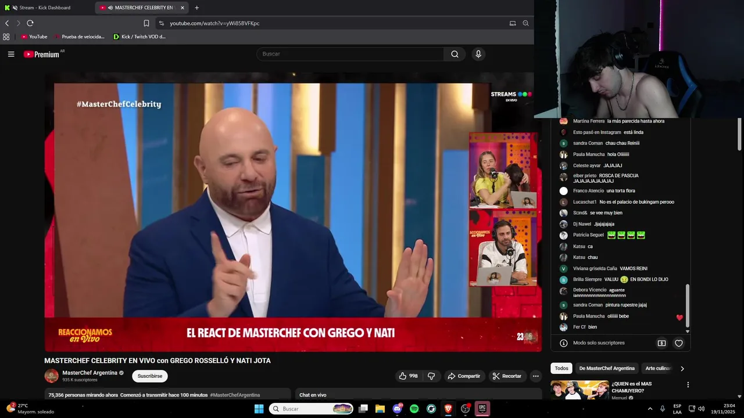Open the Windows Start menu
Screen dimensions: 744x418
pos(259,409)
